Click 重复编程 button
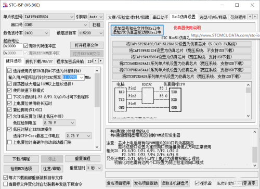The image size is (260, 189). (83, 159)
